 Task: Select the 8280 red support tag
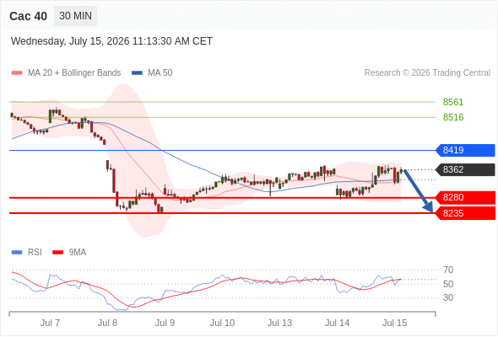coord(466,197)
